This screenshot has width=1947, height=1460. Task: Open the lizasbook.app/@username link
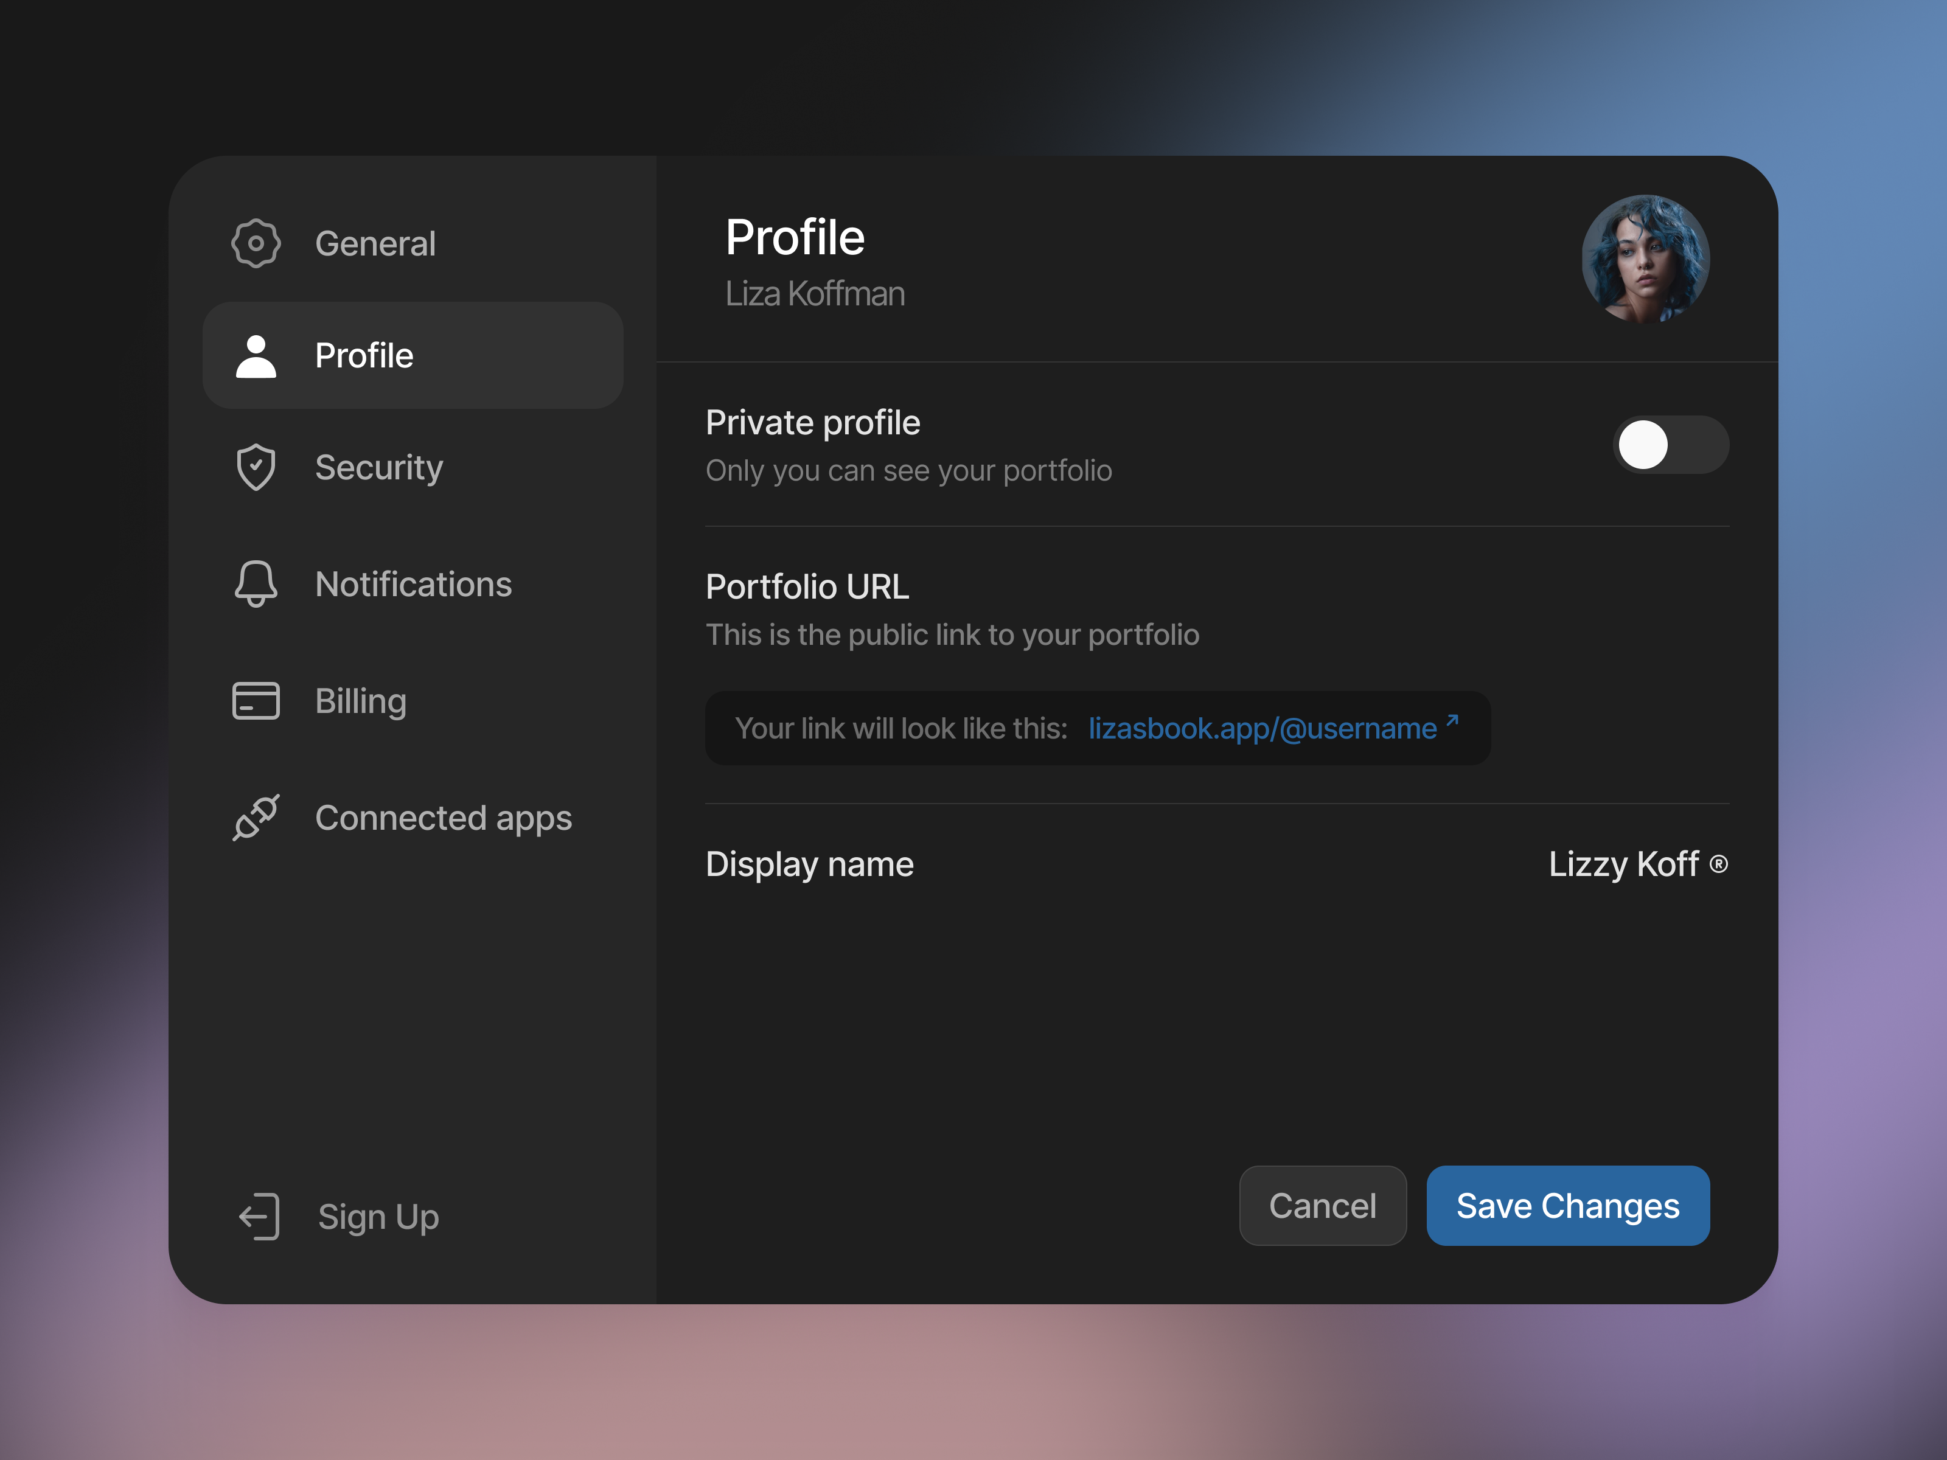[1263, 728]
